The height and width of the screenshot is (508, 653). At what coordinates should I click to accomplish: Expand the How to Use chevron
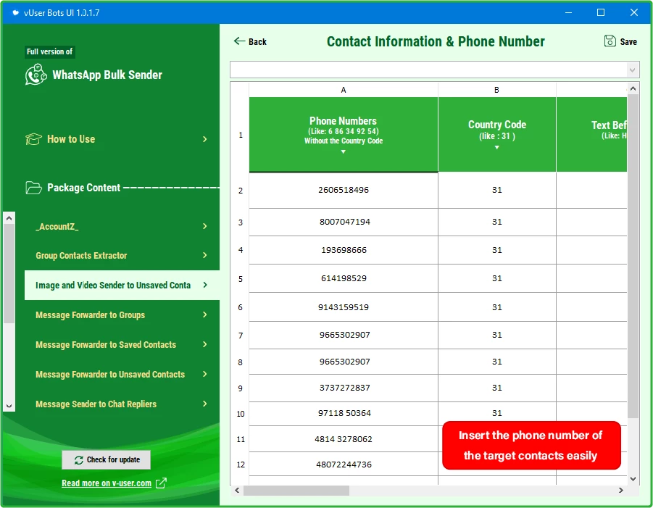[x=205, y=139]
